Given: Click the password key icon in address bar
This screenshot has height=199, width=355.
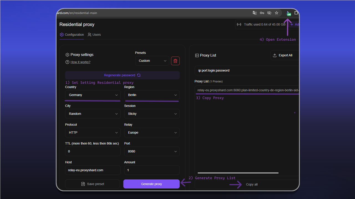Looking at the screenshot, I should (x=262, y=13).
